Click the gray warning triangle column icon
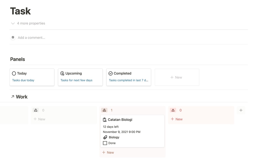 point(36,110)
